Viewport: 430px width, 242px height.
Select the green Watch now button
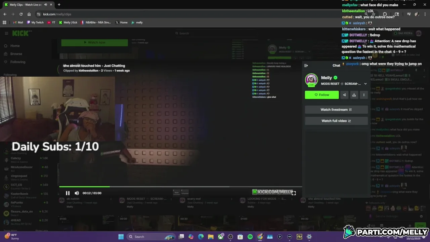(94, 42)
